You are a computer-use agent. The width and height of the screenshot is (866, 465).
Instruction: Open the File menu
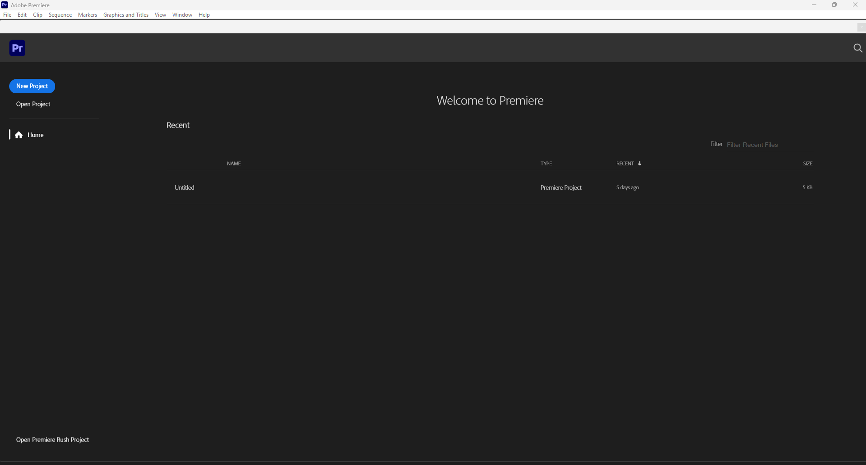click(x=7, y=15)
